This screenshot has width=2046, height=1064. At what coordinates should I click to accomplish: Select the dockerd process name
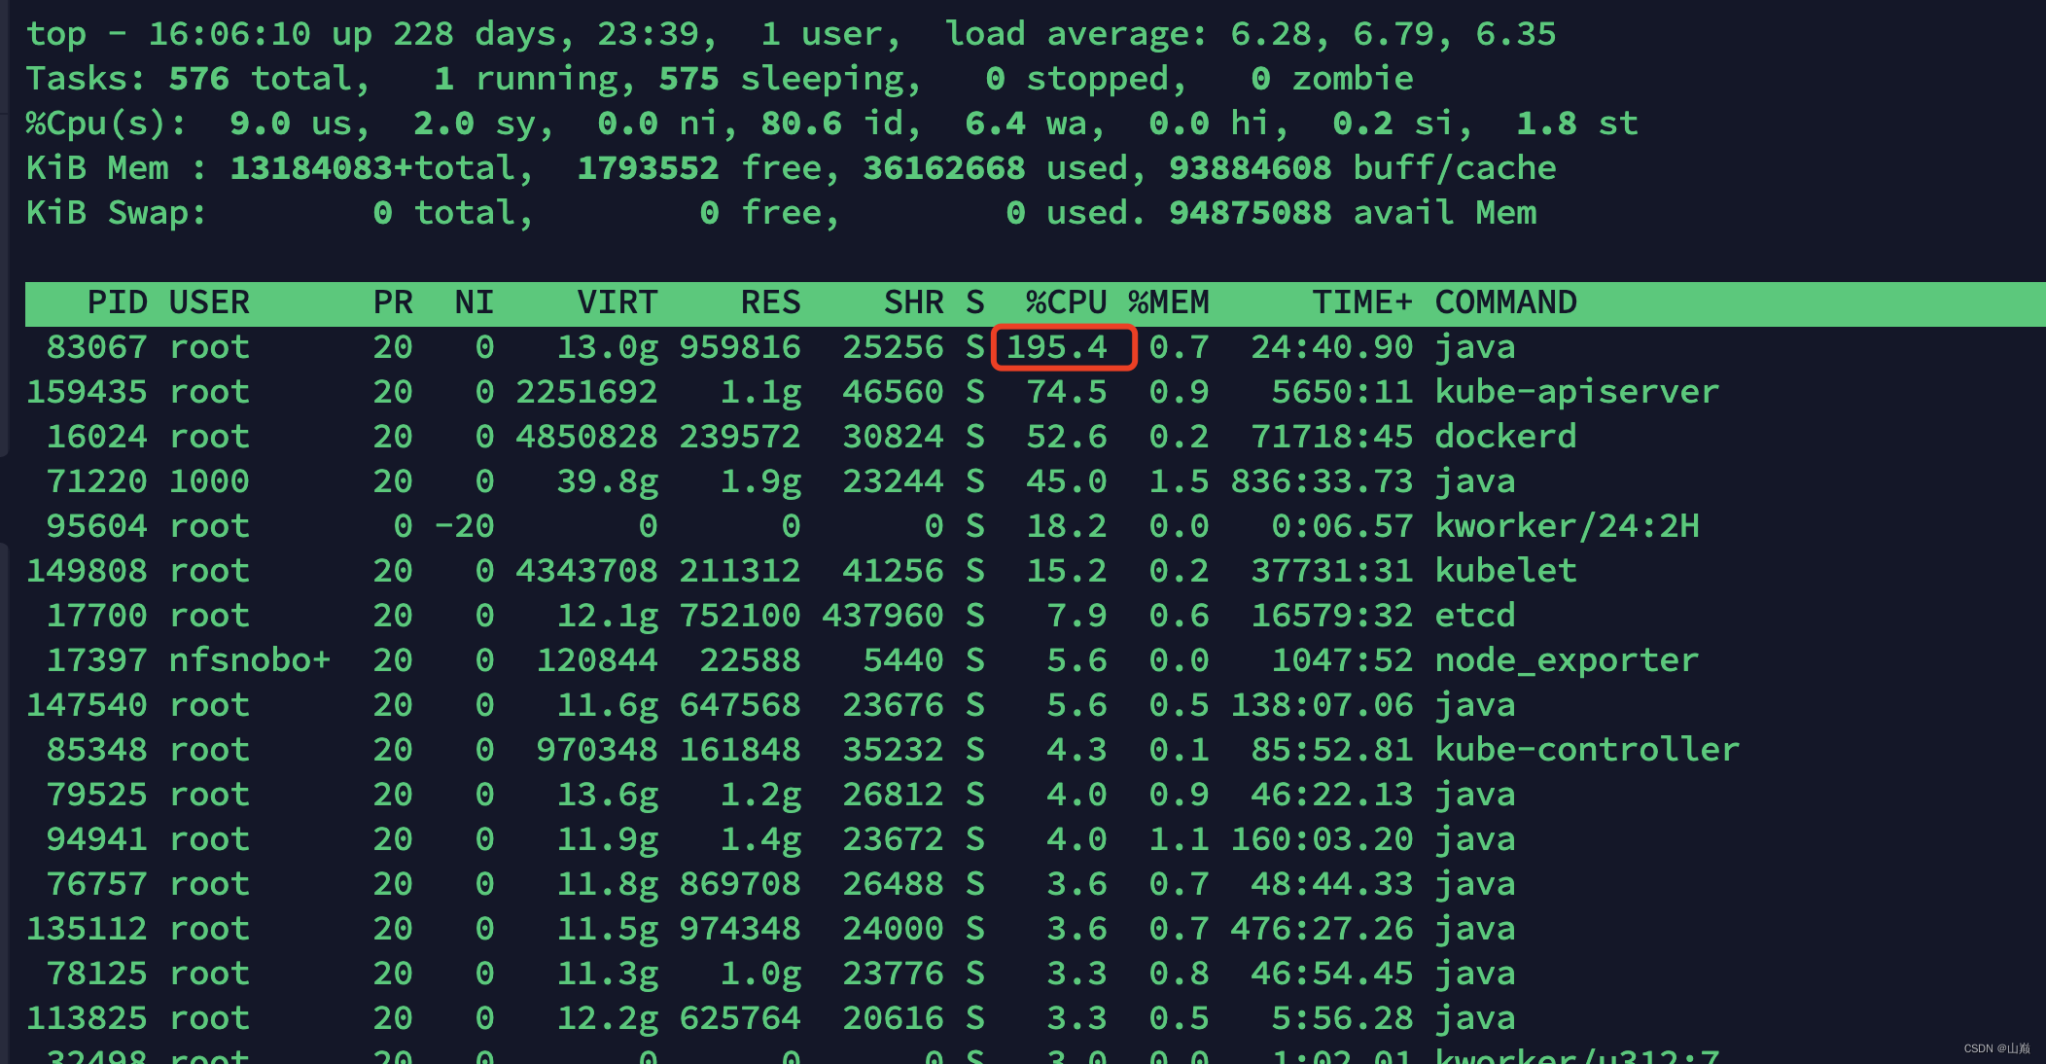(x=1505, y=436)
